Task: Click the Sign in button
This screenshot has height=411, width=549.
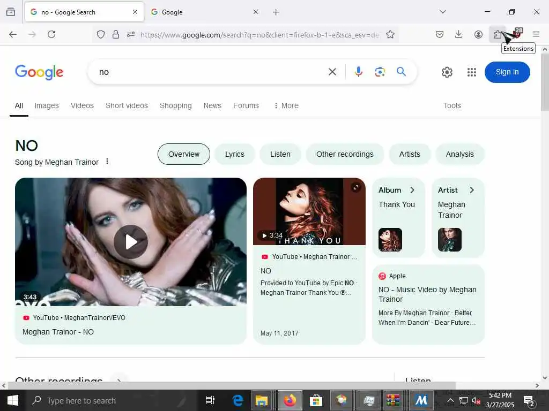Action: click(x=507, y=72)
